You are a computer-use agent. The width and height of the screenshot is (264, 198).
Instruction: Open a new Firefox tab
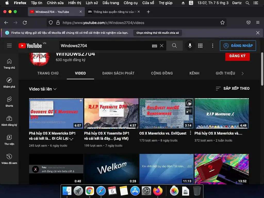pyautogui.click(x=148, y=12)
